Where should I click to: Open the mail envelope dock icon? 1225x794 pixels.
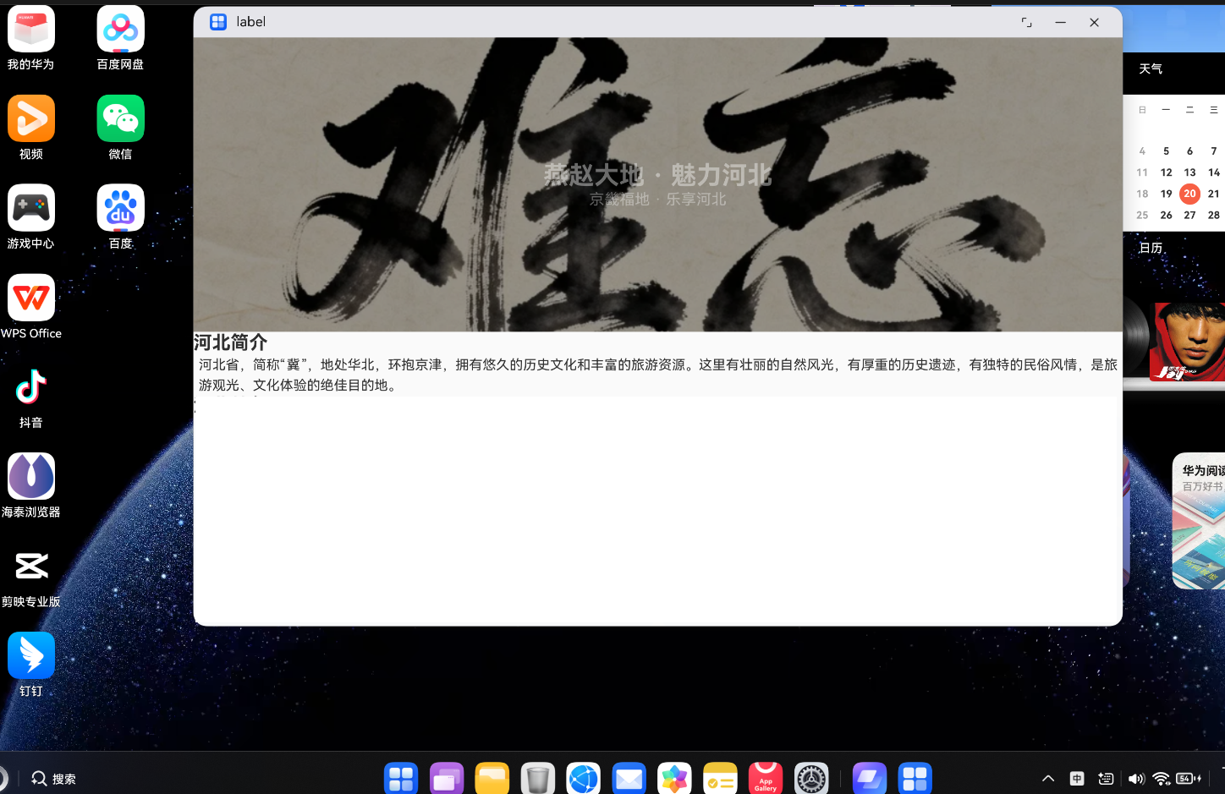point(629,779)
